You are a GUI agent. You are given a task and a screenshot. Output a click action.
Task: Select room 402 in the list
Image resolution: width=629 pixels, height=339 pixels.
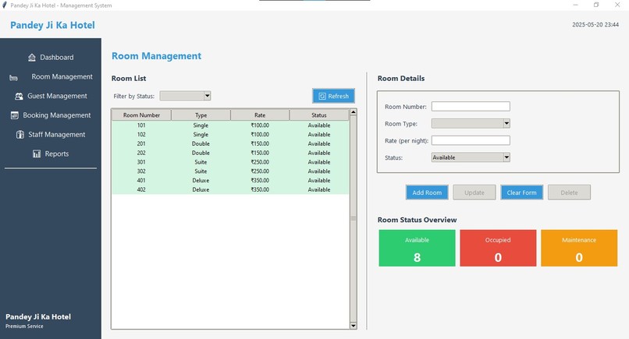click(x=230, y=190)
